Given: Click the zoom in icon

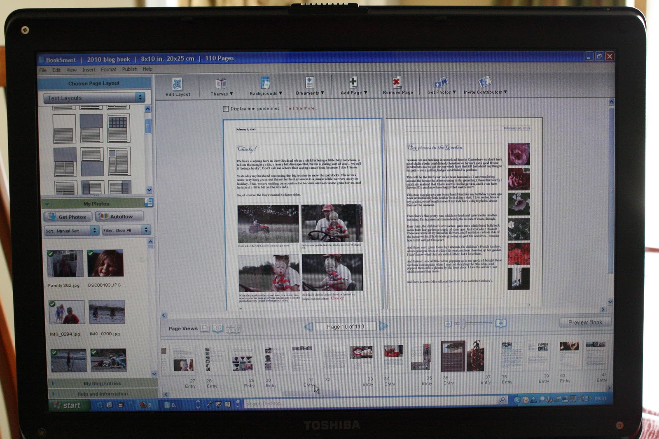Looking at the screenshot, I should click(x=501, y=323).
